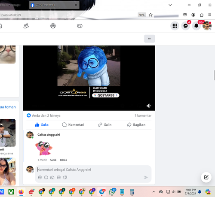Open the sticker picker in comment box
Screen dimensions: 215x197
tap(65, 178)
